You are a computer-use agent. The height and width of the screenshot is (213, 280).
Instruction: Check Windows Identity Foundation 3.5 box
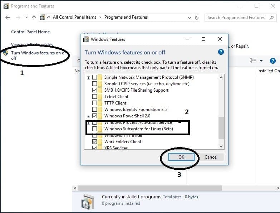point(95,109)
